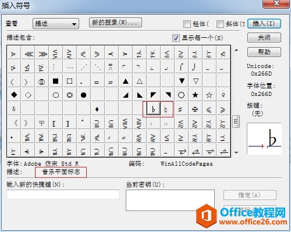This screenshot has height=232, width=291.
Task: Click the flat symbol preview image
Action: (x=264, y=138)
